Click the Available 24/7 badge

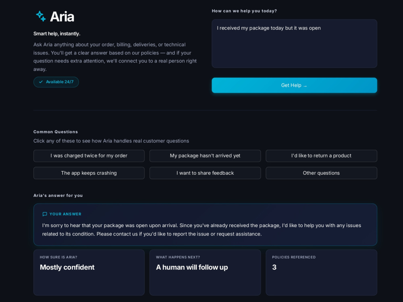click(56, 82)
